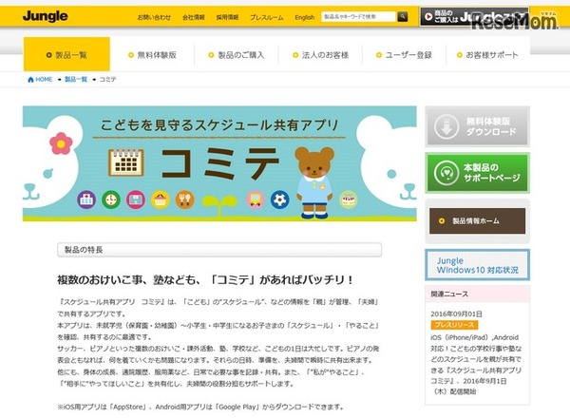Switch to English language link
Screen dimensions: 570x418
(x=305, y=17)
